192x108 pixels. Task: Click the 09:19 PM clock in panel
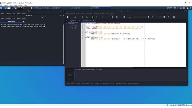click(170, 8)
